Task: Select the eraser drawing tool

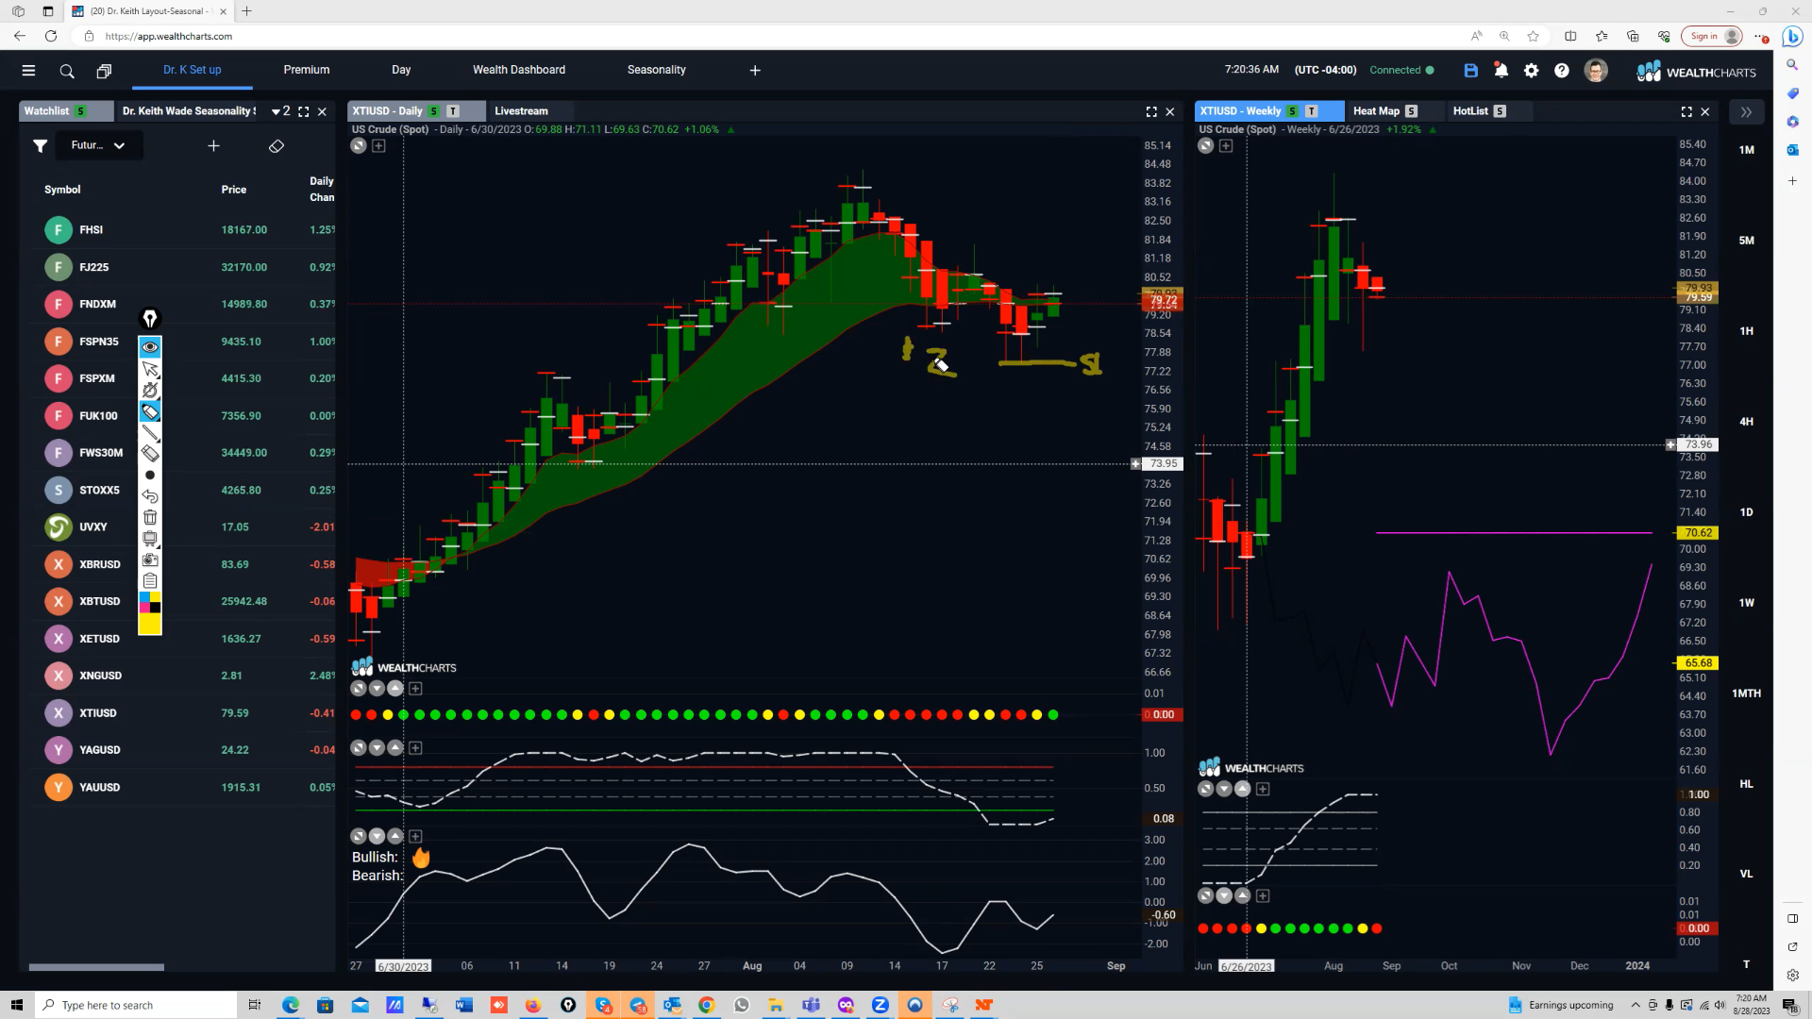Action: 150,454
